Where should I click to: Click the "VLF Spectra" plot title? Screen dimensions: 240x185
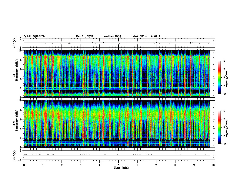tap(34, 36)
